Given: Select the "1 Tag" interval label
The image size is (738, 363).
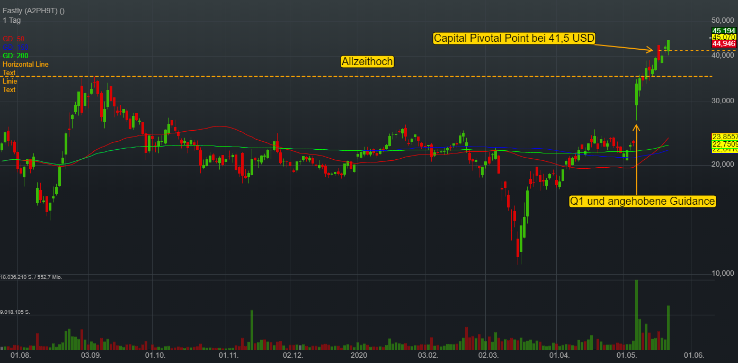Looking at the screenshot, I should [12, 20].
